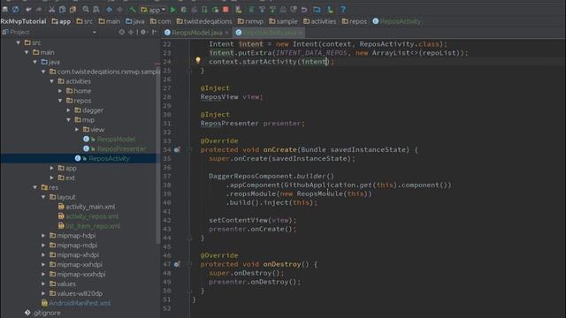Collapse the src folder in the tree
566x318 pixels.
click(x=19, y=43)
